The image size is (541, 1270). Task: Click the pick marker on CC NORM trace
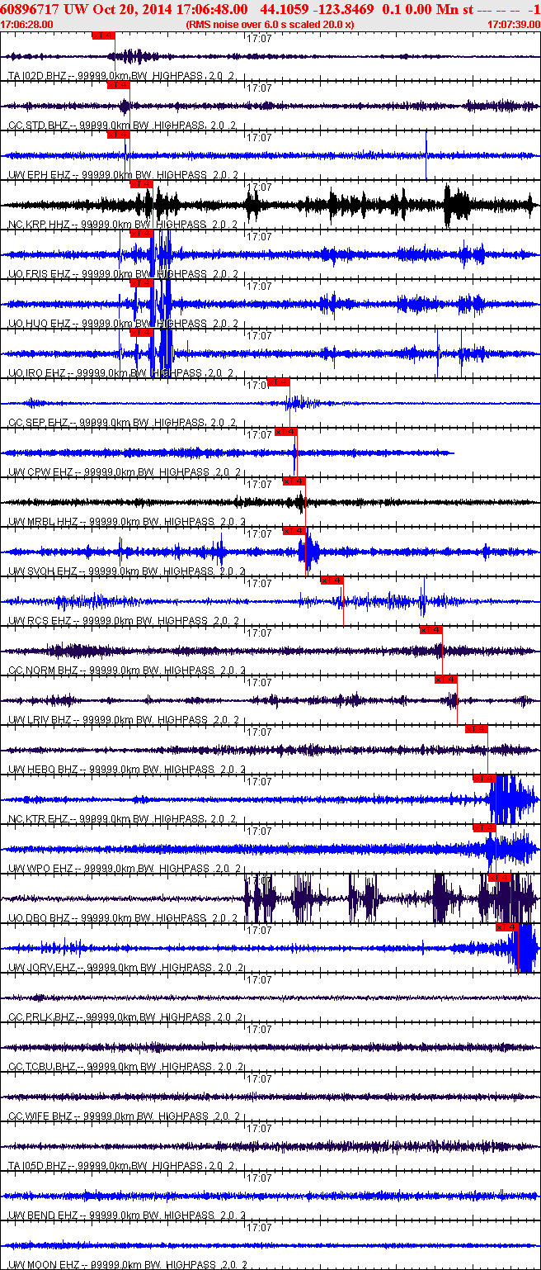pyautogui.click(x=431, y=630)
